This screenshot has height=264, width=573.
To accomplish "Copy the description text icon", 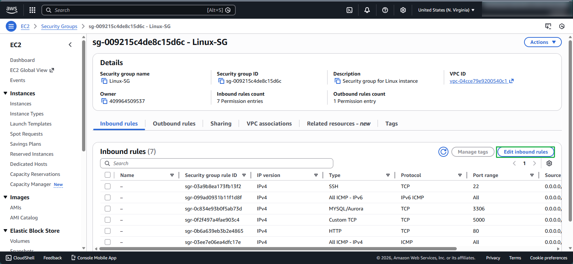I will 338,81.
